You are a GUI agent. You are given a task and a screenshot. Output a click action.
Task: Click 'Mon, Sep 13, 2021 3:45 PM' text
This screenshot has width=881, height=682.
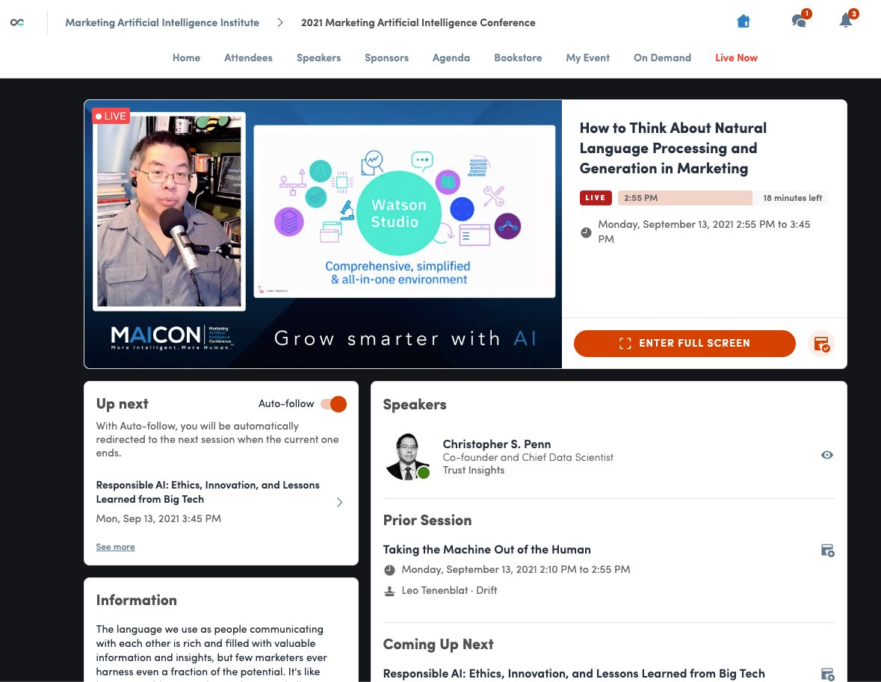[158, 518]
